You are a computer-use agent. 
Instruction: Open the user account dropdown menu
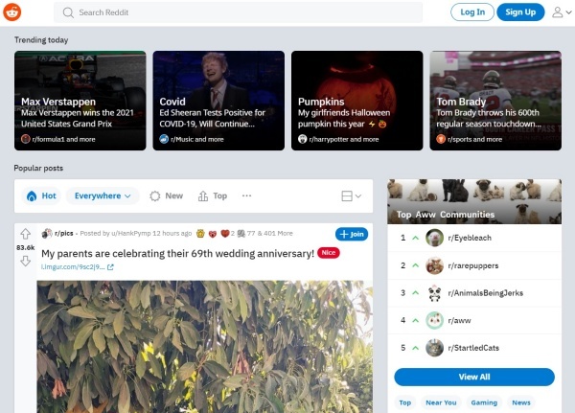[562, 12]
